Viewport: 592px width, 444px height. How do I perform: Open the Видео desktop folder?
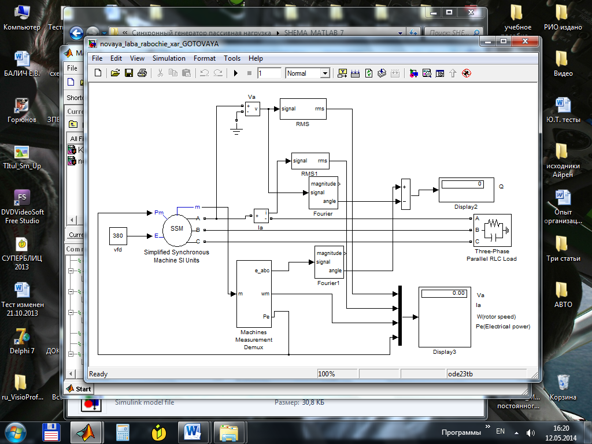click(x=563, y=63)
